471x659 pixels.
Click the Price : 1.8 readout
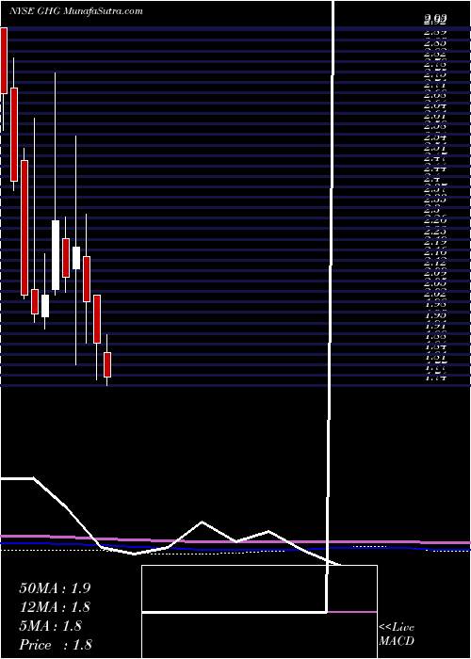(56, 644)
